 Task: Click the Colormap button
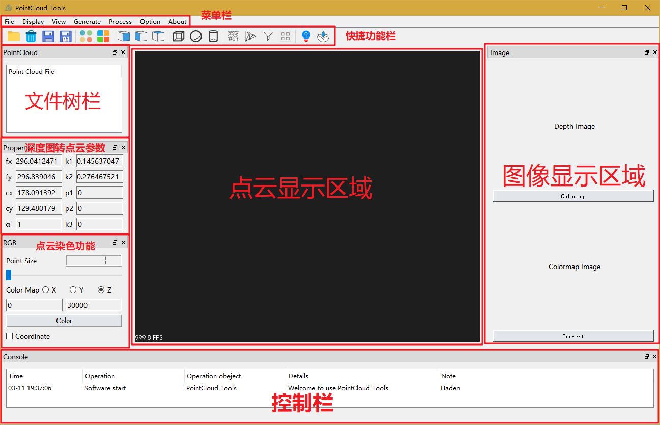[x=573, y=196]
